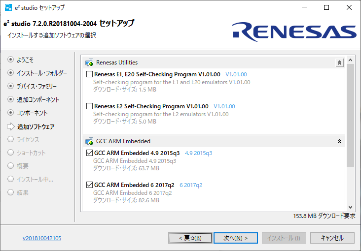Screen dimensions: 361x251
Task: Click the gray 'GCC ARM Embedded 4.9 2015q3' description
Action: coord(135,161)
